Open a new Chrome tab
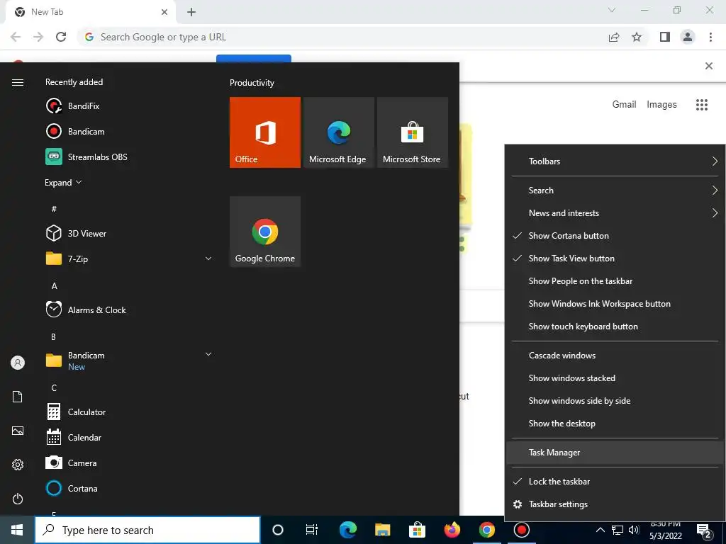 click(191, 12)
